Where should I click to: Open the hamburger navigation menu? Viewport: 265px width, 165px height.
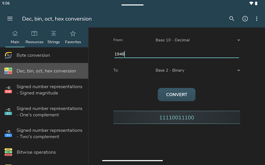click(x=10, y=18)
